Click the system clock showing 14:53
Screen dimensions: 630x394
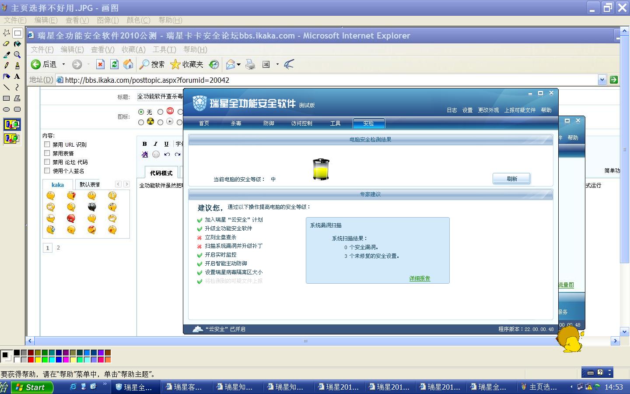tap(614, 387)
